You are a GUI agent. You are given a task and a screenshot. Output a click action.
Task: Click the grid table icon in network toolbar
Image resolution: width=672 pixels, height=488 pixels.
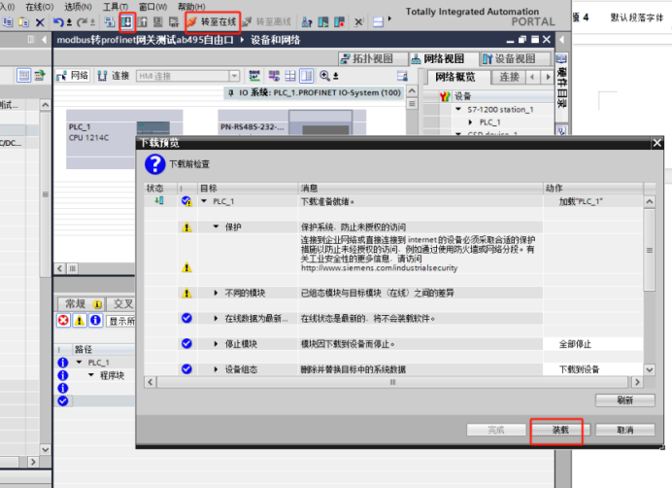(x=290, y=76)
